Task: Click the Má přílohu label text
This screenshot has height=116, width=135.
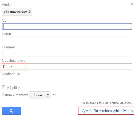Action: tap(14, 88)
